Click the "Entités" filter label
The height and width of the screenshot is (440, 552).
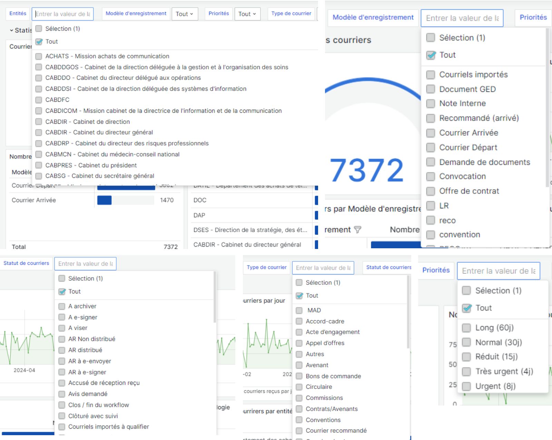tap(18, 13)
